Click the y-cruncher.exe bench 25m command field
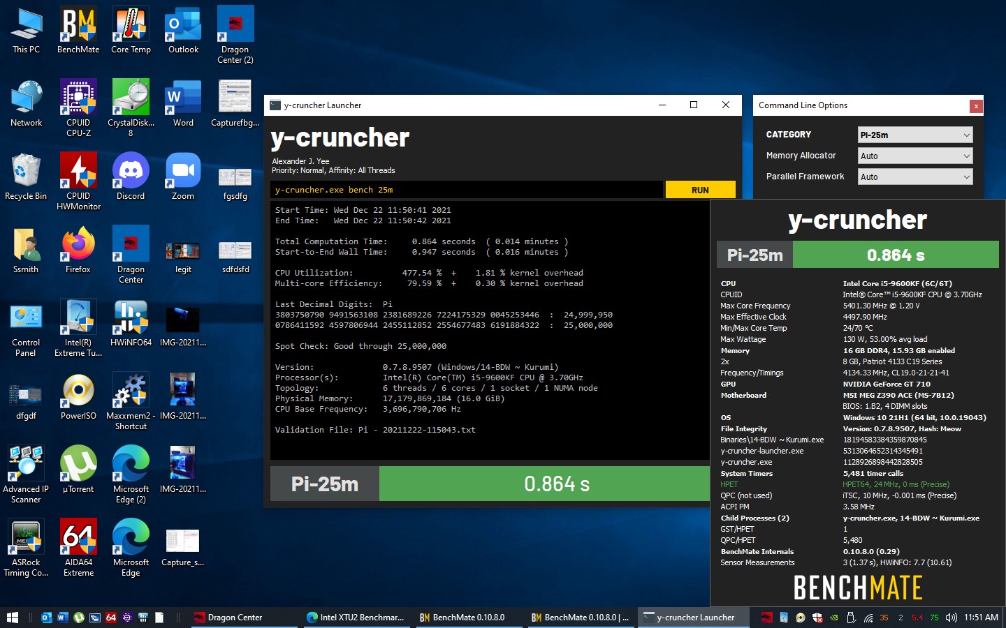The width and height of the screenshot is (1006, 628). 467,190
